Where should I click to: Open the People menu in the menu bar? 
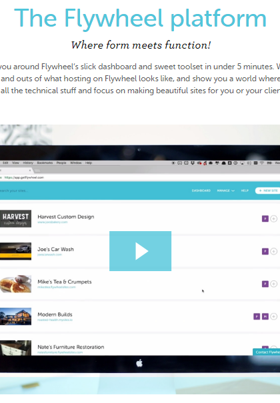pos(61,163)
